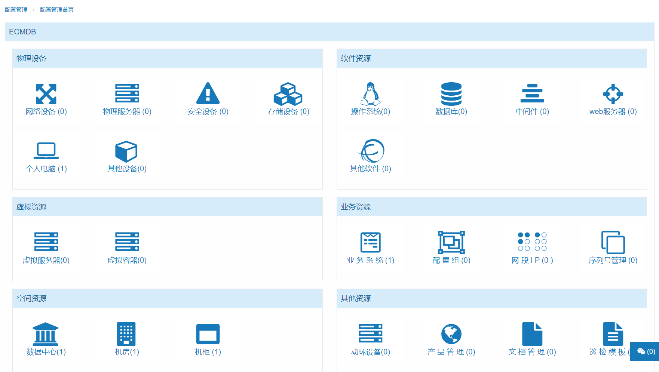
Task: Open the product management globe icon
Action: click(x=451, y=334)
